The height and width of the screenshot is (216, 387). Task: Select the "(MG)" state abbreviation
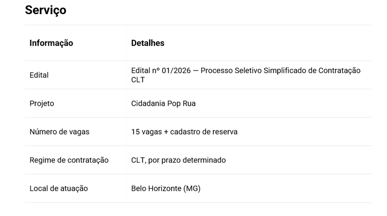pos(192,189)
